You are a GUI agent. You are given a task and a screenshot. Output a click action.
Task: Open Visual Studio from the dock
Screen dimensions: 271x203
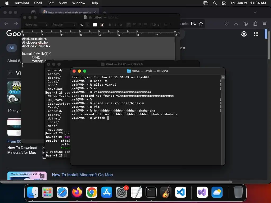[202, 192]
